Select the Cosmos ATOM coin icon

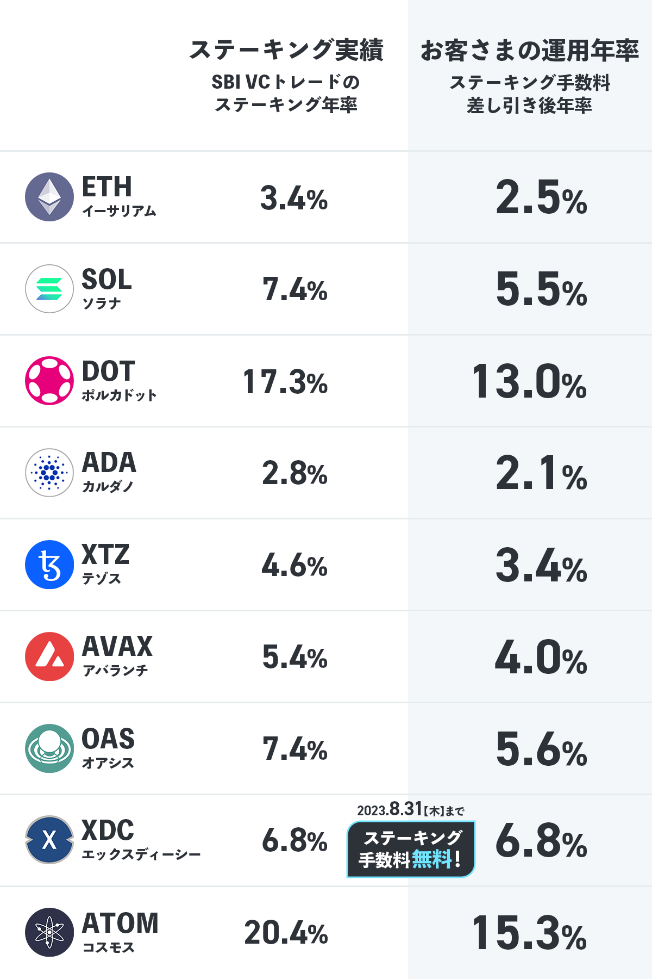pyautogui.click(x=49, y=932)
